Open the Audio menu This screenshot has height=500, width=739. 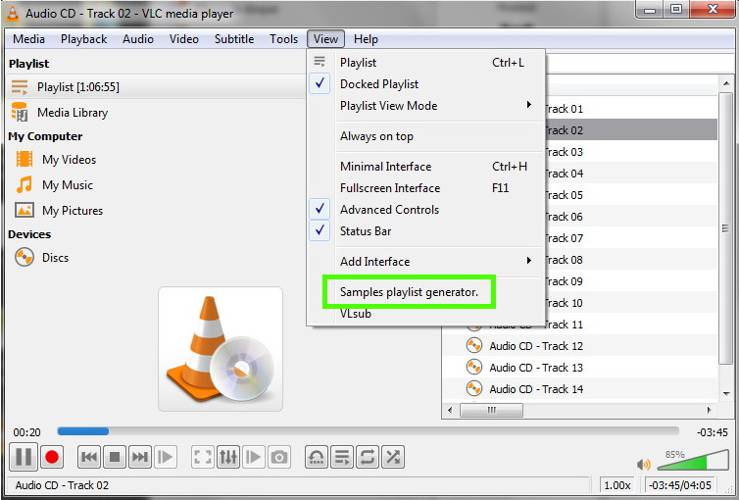(138, 39)
